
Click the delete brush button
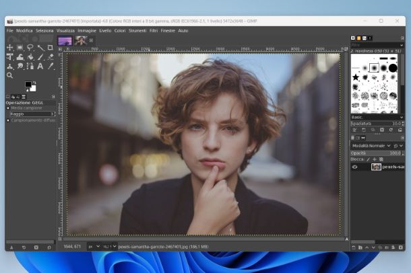[382, 130]
